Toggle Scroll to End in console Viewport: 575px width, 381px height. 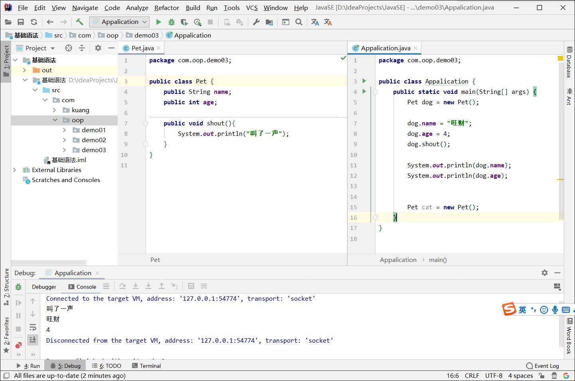[x=33, y=340]
